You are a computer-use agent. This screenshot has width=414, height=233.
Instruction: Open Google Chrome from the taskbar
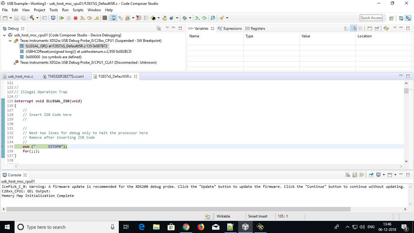point(186,227)
